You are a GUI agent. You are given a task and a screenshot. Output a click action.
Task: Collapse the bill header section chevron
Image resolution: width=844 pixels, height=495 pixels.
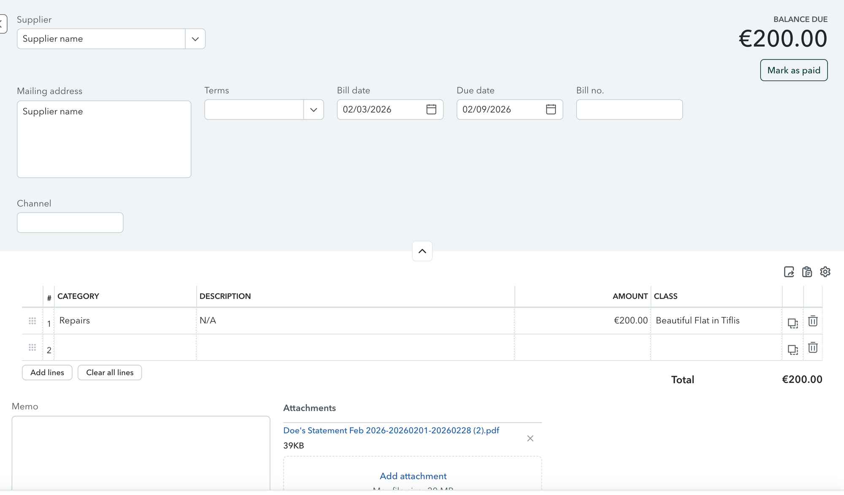coord(422,251)
